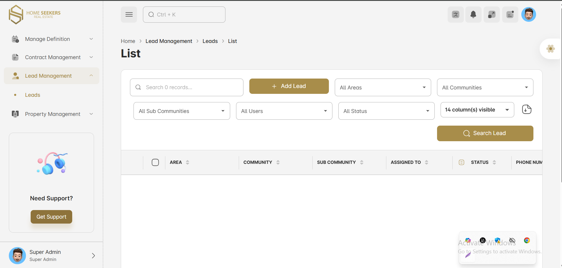562x268 pixels.
Task: Sort table by Area column
Action: [x=187, y=162]
